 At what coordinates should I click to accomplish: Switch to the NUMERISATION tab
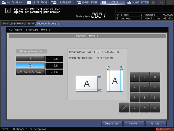[x=138, y=2]
